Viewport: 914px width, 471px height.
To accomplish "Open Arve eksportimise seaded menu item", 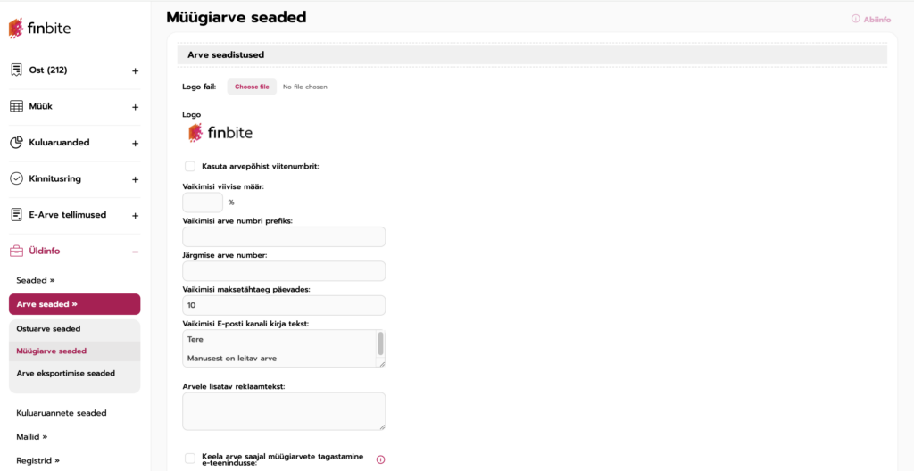I will click(x=65, y=373).
